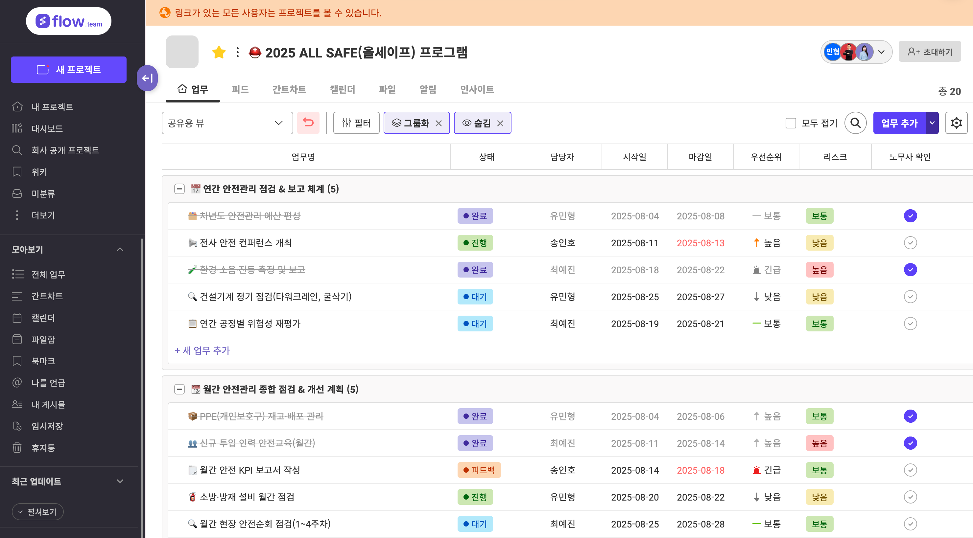Switch to the 피드 tab
Viewport: 973px width, 538px height.
pyautogui.click(x=240, y=89)
